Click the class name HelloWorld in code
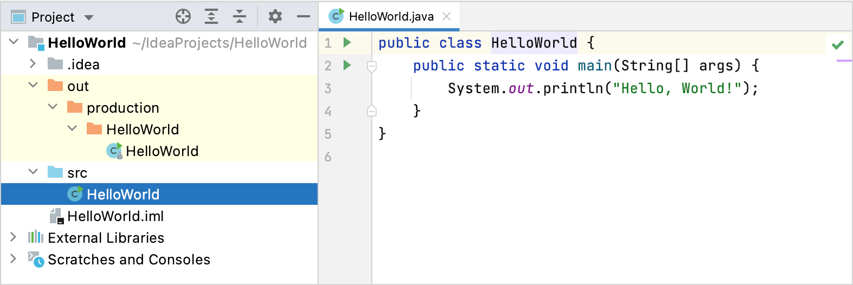The image size is (853, 285). pyautogui.click(x=534, y=43)
